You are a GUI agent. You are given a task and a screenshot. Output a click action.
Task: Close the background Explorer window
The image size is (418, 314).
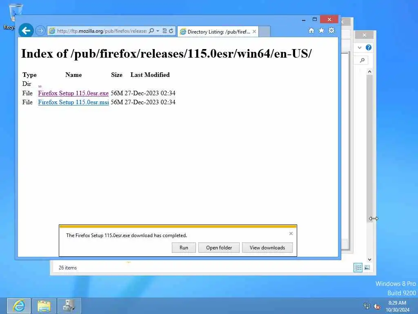point(364,35)
